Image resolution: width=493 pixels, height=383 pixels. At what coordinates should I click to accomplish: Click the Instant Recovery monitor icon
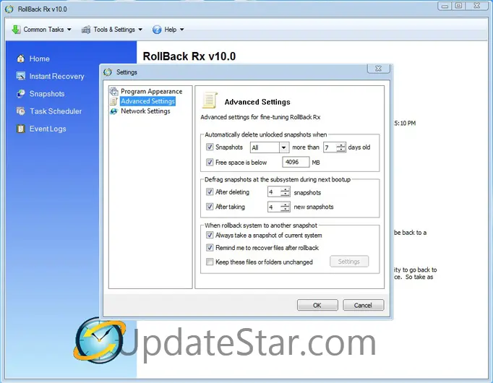point(21,76)
